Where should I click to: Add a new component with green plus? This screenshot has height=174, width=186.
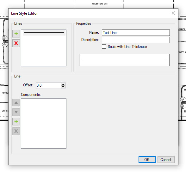(16, 122)
